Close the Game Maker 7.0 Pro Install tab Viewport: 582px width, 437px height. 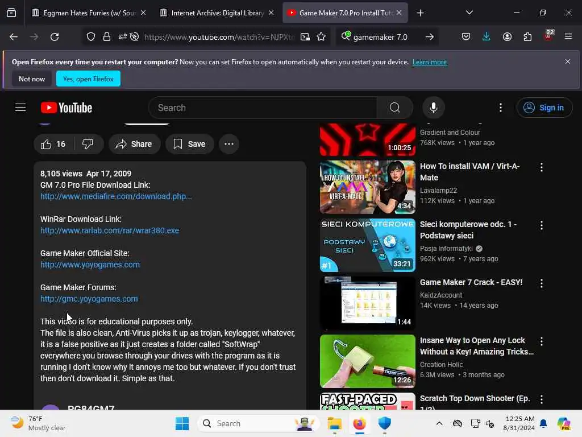click(399, 13)
